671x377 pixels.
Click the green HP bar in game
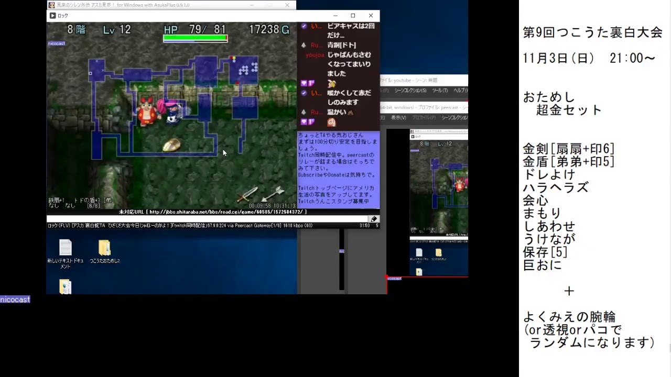pyautogui.click(x=196, y=38)
